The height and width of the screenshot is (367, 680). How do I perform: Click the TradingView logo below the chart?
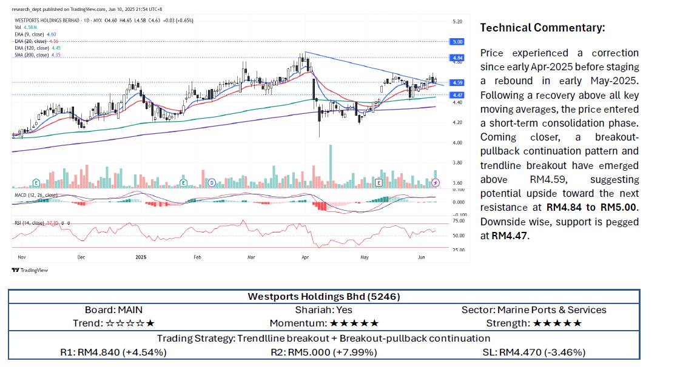[30, 270]
